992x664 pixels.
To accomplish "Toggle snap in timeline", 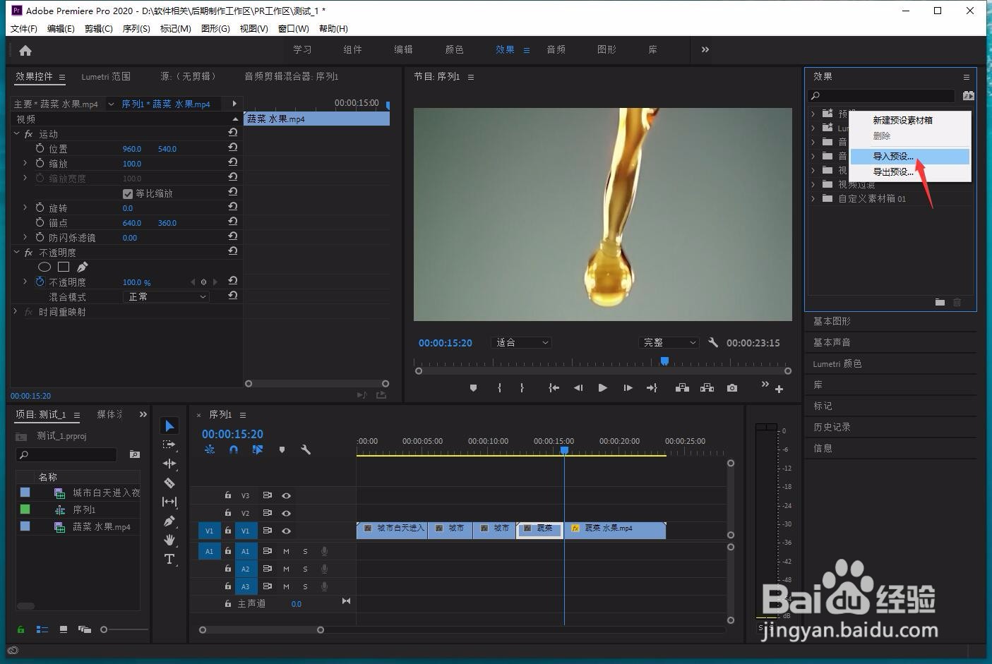I will coord(234,449).
